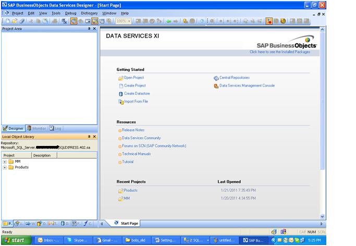
Task: Click the gray Forward arrow icon
Action: coord(176,21)
